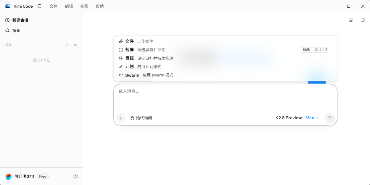Open the K2.8 Preview Max model dropdown
This screenshot has height=185, width=370.
point(297,118)
